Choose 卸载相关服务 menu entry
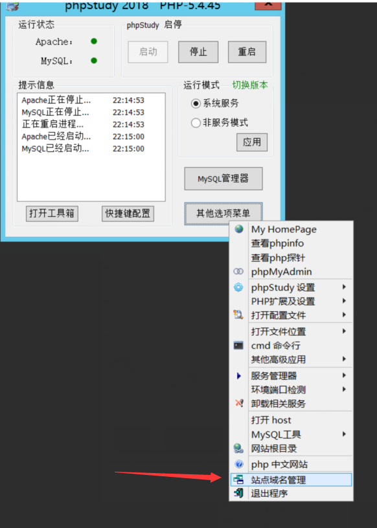 pyautogui.click(x=291, y=403)
